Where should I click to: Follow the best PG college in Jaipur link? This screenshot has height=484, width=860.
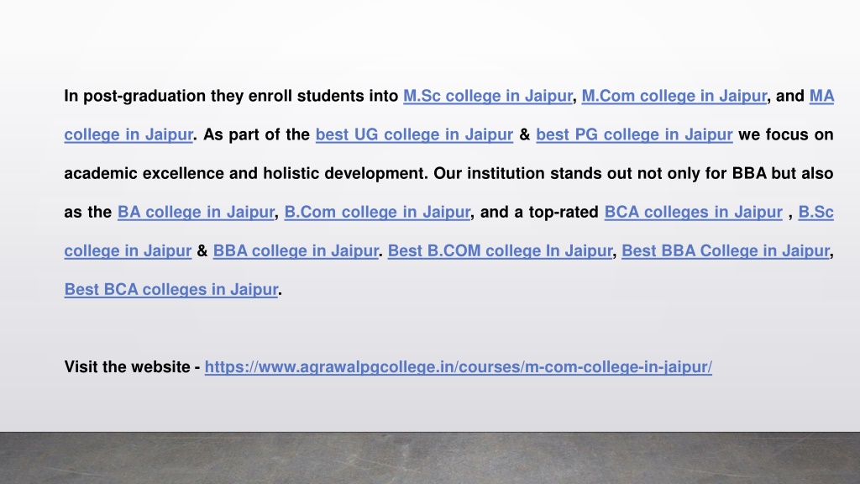point(634,134)
